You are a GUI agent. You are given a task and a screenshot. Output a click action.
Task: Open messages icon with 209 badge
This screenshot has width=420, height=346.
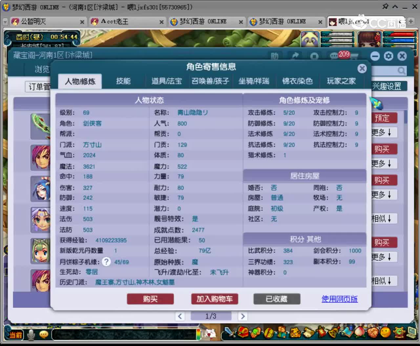pos(334,56)
